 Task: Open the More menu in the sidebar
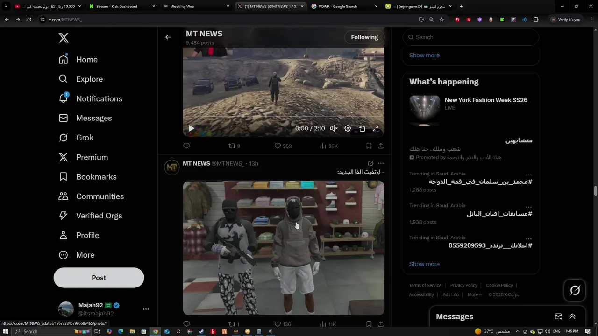tap(76, 255)
